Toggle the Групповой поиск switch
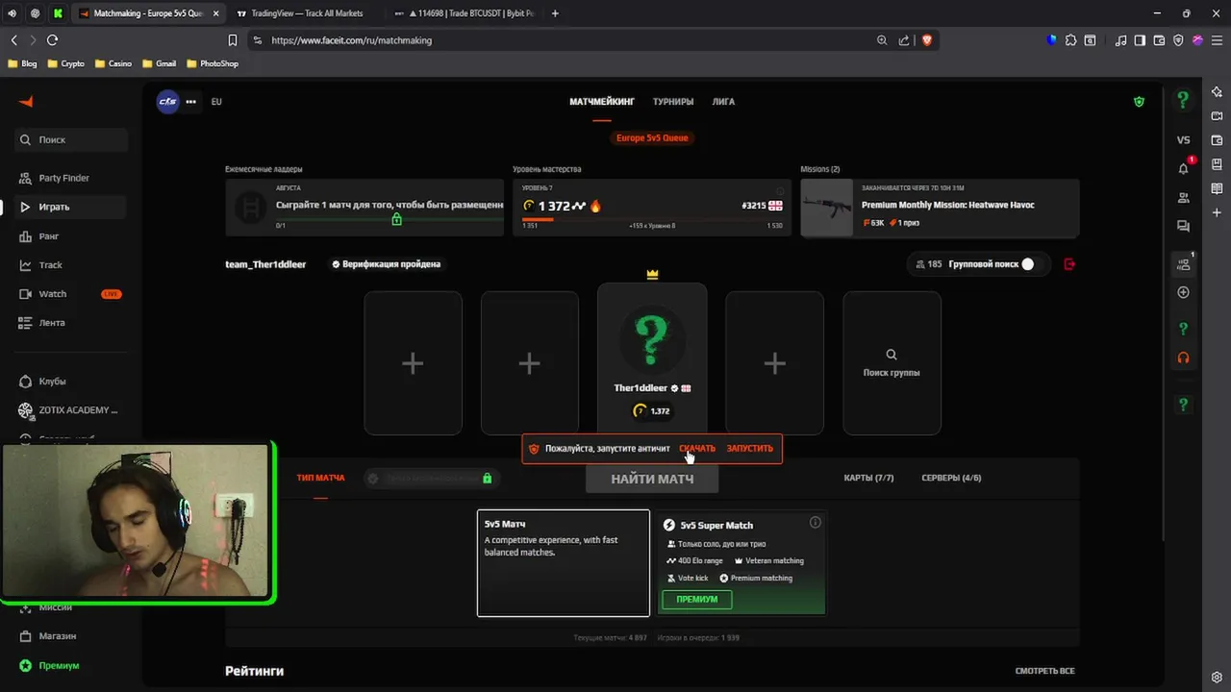 [x=1032, y=264]
